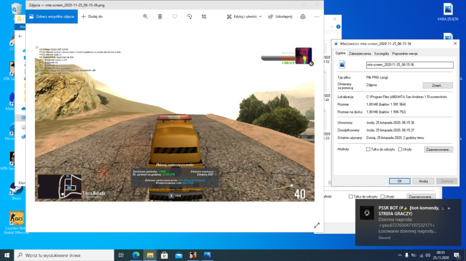Click the blue help icon in Explorer window
The height and width of the screenshot is (261, 466).
pos(338,26)
